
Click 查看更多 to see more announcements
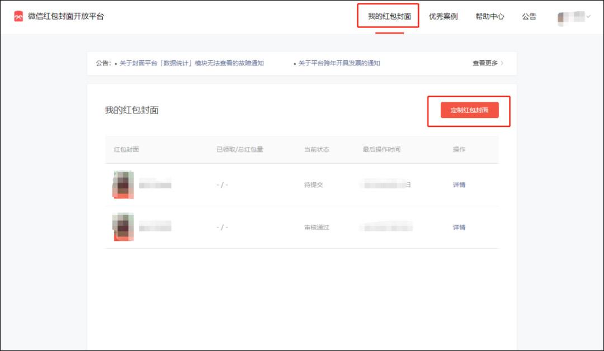tap(488, 63)
